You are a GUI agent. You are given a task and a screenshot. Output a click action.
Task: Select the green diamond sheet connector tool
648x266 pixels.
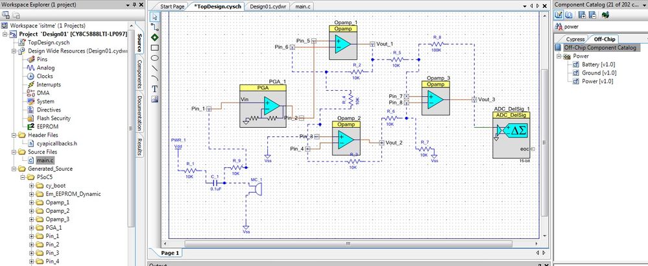(x=155, y=38)
